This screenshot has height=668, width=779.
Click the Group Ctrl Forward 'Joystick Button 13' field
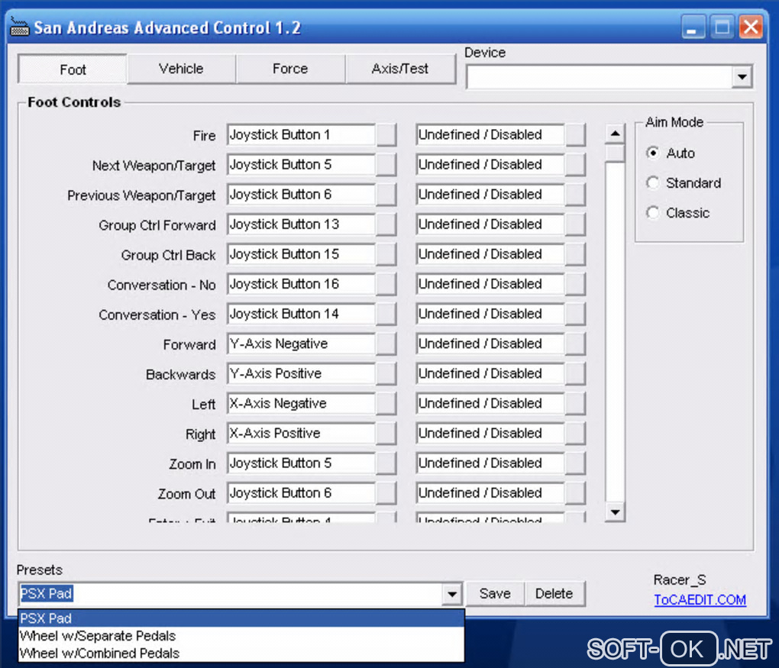[301, 224]
